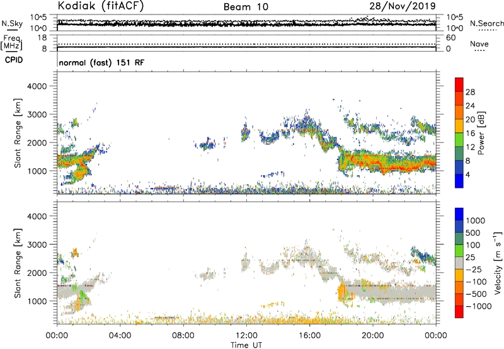
Task: Click the "12:00" time tick label
Action: click(x=246, y=336)
